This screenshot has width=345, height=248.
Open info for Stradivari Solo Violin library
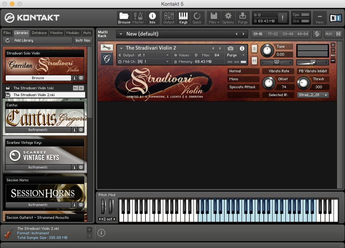75,78
